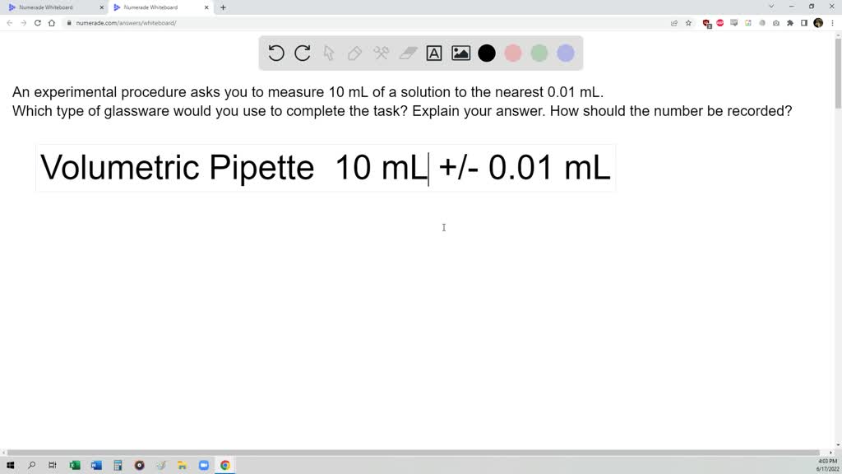Image resolution: width=842 pixels, height=474 pixels.
Task: Switch to the first Numerade Whiteboard tab
Action: tap(51, 7)
